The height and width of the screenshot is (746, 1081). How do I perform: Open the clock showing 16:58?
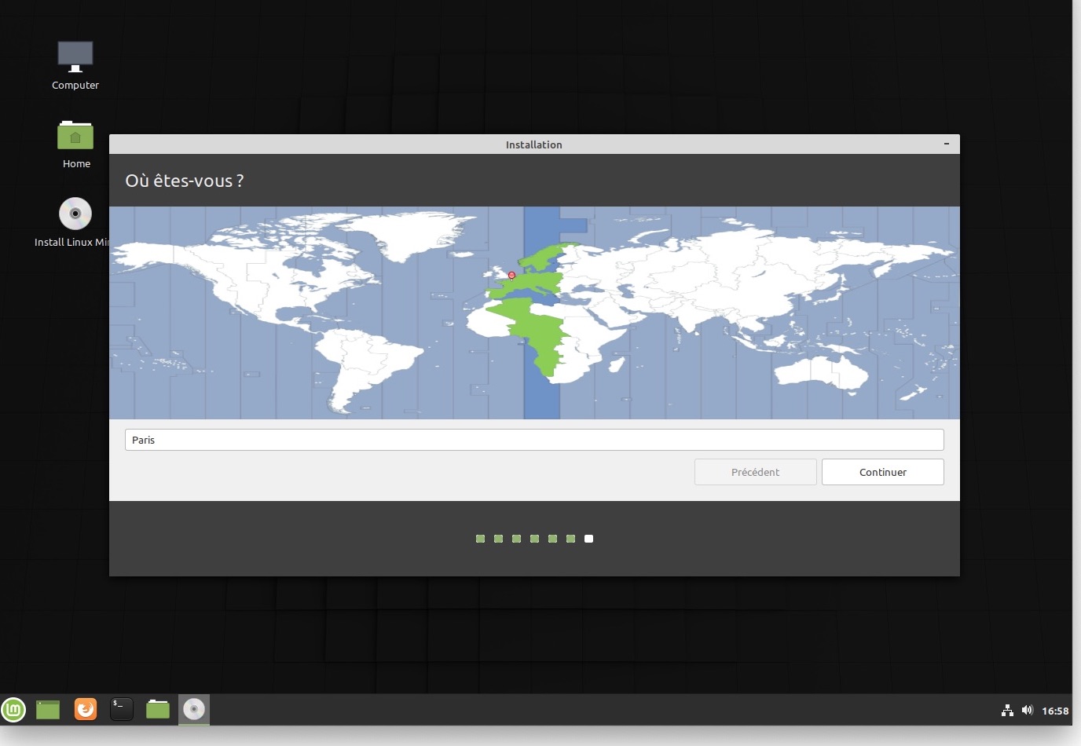pyautogui.click(x=1054, y=711)
